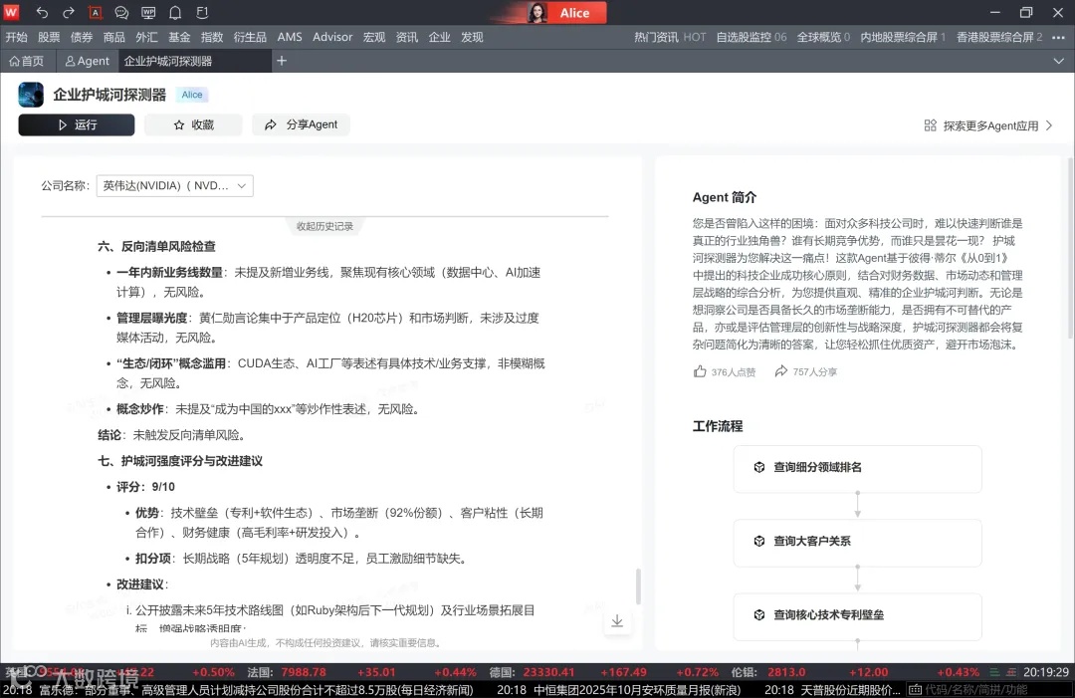
Task: Open the notification bell icon
Action: [x=175, y=13]
